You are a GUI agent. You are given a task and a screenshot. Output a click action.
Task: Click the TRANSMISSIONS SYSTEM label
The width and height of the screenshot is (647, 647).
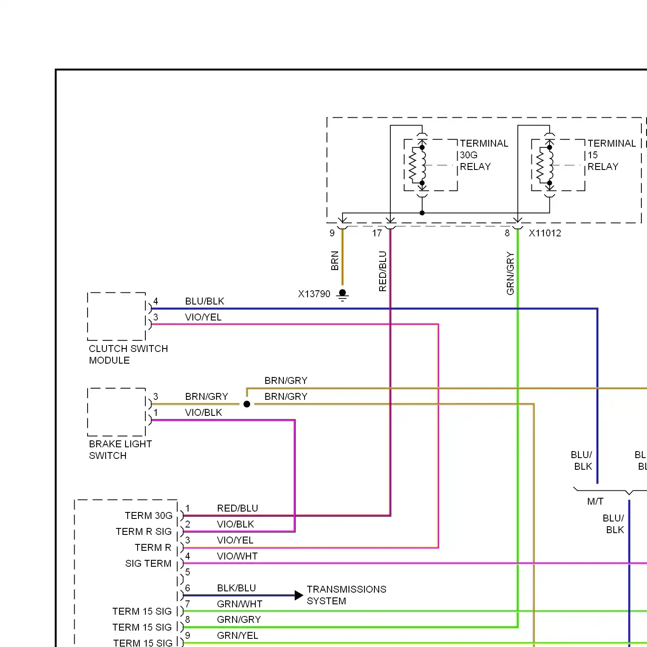pos(346,595)
